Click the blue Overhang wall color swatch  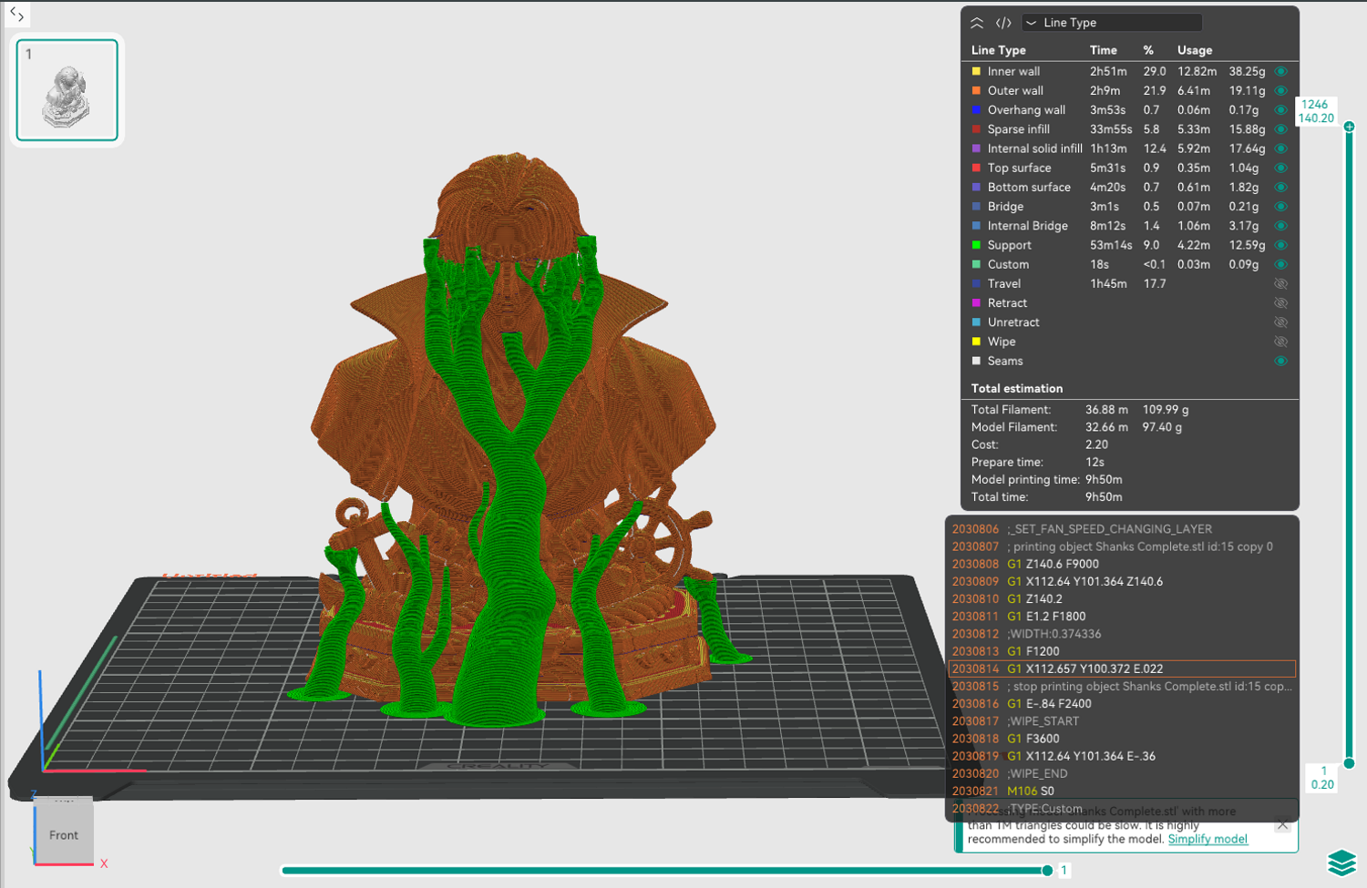(976, 109)
